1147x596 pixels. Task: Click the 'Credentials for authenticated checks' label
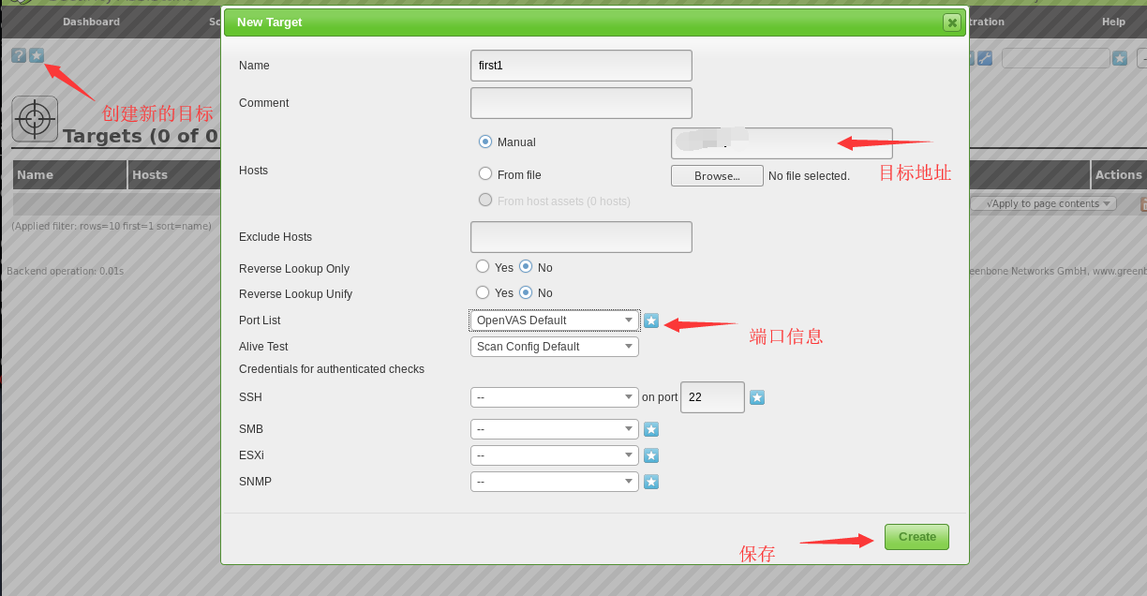332,369
